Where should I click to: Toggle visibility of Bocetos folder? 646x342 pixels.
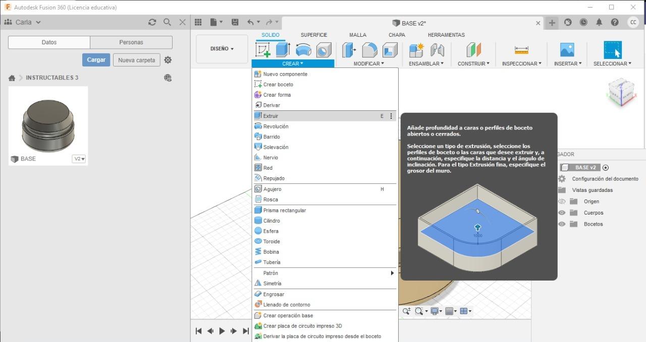562,224
